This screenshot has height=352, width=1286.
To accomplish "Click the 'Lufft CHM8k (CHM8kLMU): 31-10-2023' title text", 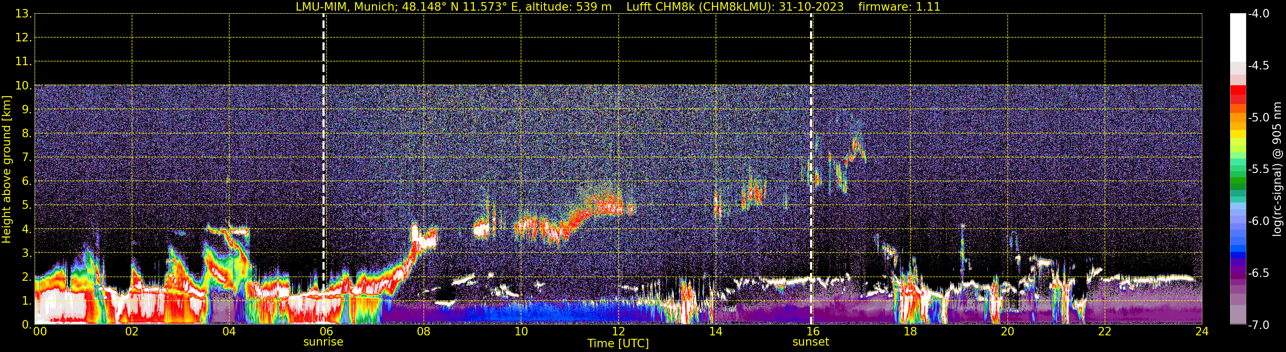I will pyautogui.click(x=735, y=6).
